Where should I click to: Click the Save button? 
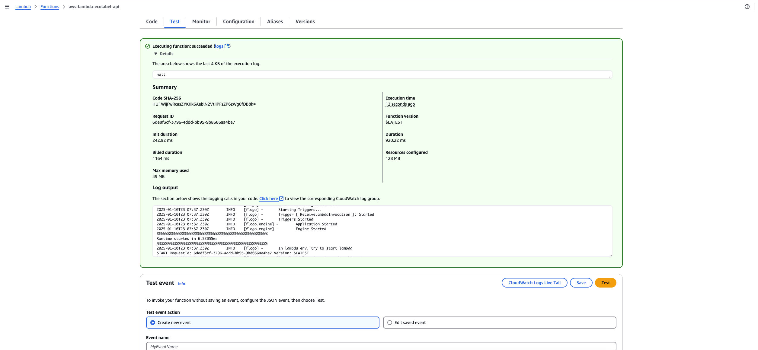[581, 283]
